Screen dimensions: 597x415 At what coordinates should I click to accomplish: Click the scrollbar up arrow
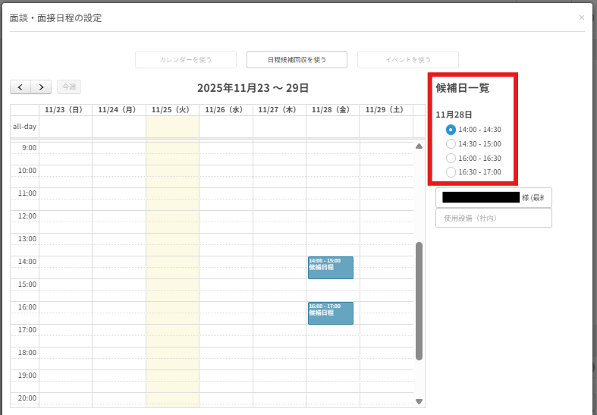coord(419,146)
